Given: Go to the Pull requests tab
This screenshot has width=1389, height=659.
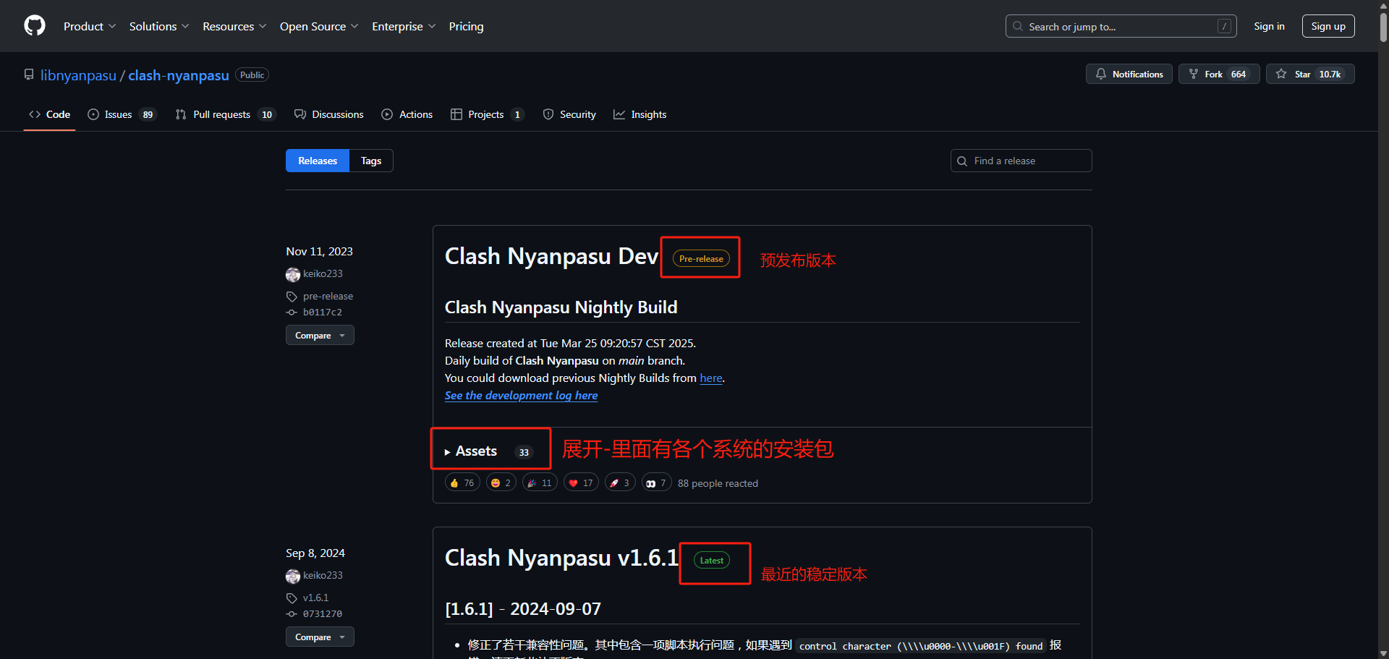Looking at the screenshot, I should [221, 114].
